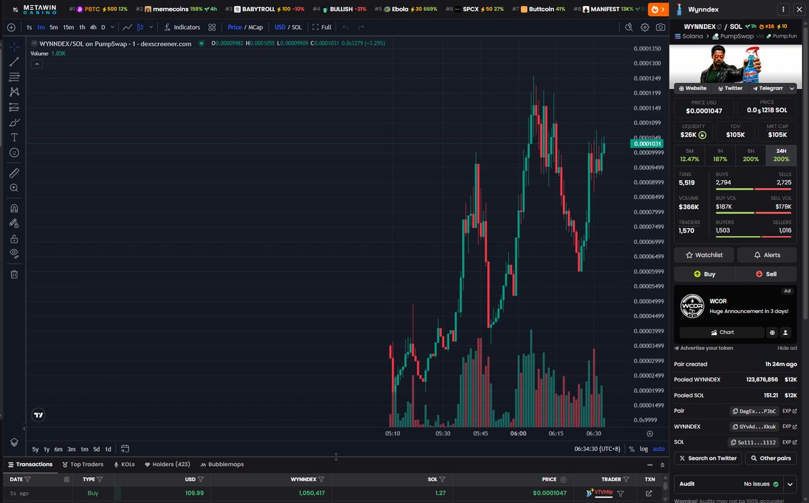Select the 1s timeframe
809x503 pixels.
point(29,27)
